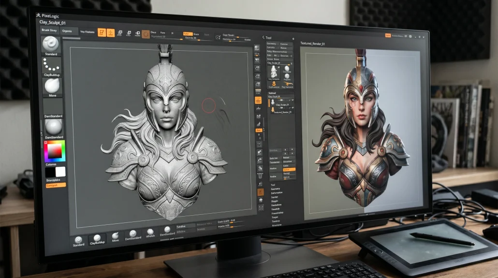Select Clay_Sculpt_01 subtool row
Screen dimensions: 498x278
tap(281, 102)
